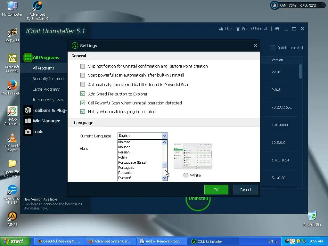
Task: Collapse the Current Language dropdown arrow
Action: pyautogui.click(x=164, y=136)
